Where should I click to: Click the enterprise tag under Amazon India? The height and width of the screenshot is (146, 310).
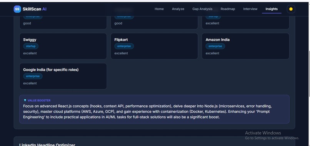point(215,46)
